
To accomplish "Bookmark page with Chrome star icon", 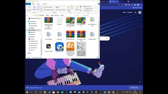I will tap(119, 5).
